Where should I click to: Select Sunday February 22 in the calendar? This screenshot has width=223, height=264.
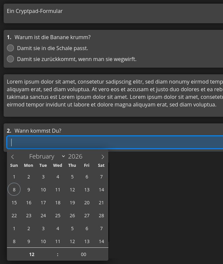pyautogui.click(x=14, y=216)
